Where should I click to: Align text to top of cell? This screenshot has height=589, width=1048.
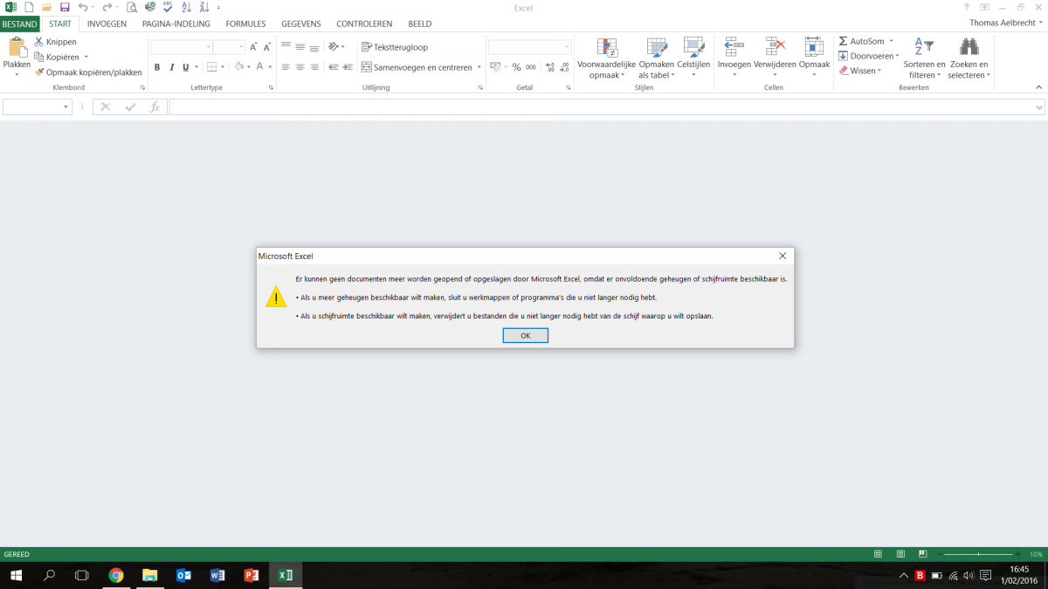(x=286, y=46)
